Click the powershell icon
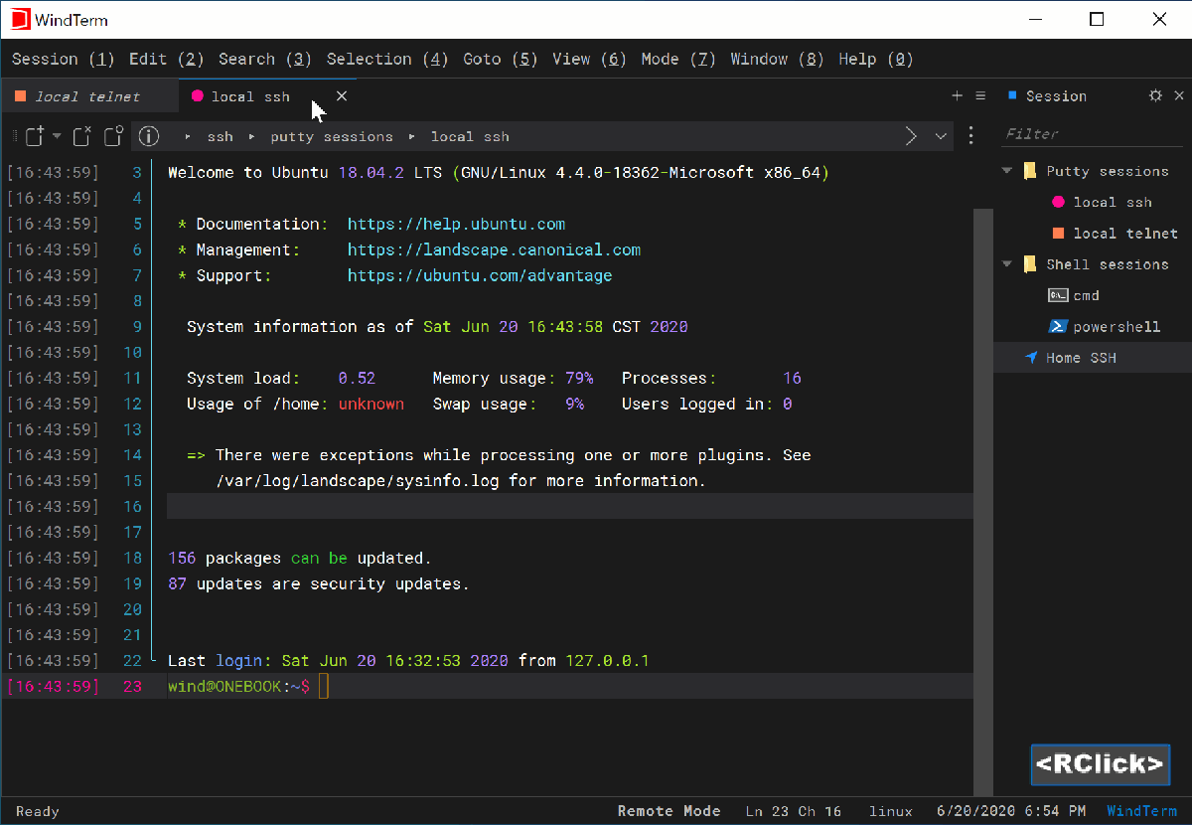Viewport: 1192px width, 825px height. pyautogui.click(x=1058, y=326)
